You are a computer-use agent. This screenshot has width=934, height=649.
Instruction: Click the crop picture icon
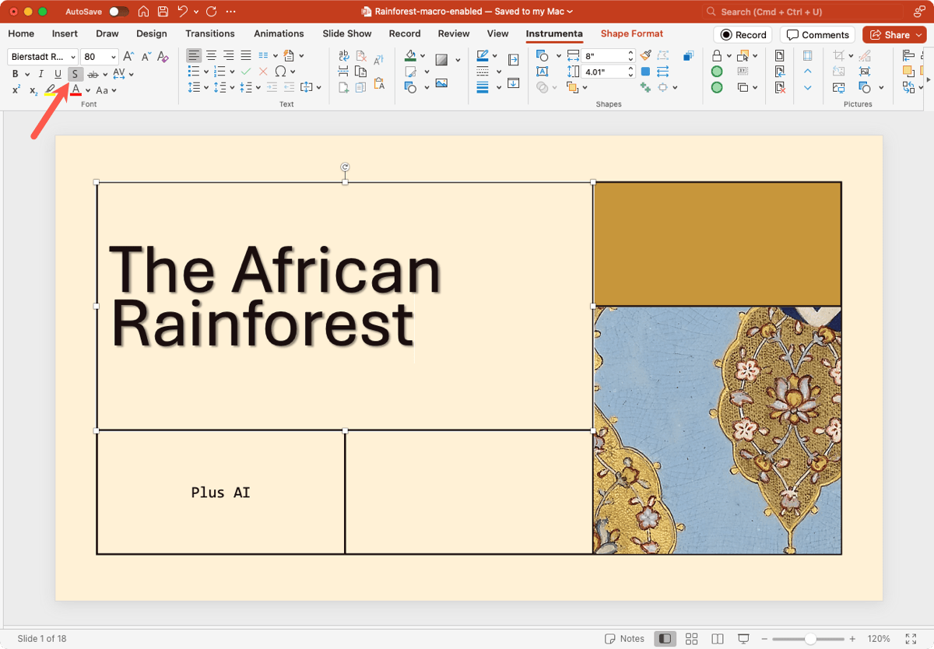coord(838,56)
